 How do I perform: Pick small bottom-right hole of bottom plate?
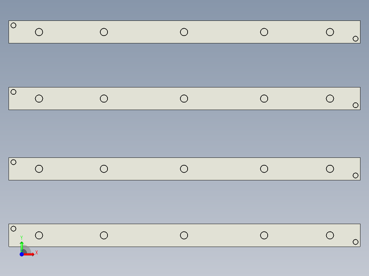[355, 242]
